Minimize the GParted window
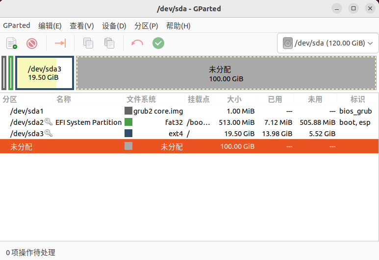Image resolution: width=379 pixels, height=260 pixels. click(x=337, y=9)
